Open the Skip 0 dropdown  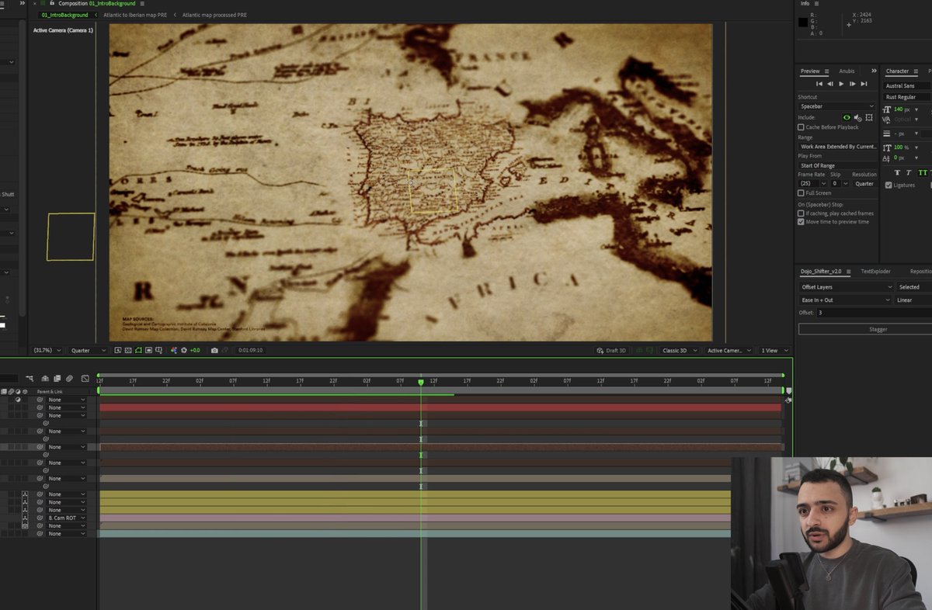tap(840, 184)
